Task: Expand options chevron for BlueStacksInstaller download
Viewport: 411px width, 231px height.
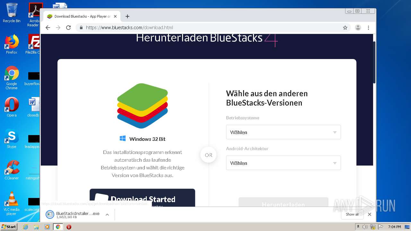Action: click(x=107, y=215)
